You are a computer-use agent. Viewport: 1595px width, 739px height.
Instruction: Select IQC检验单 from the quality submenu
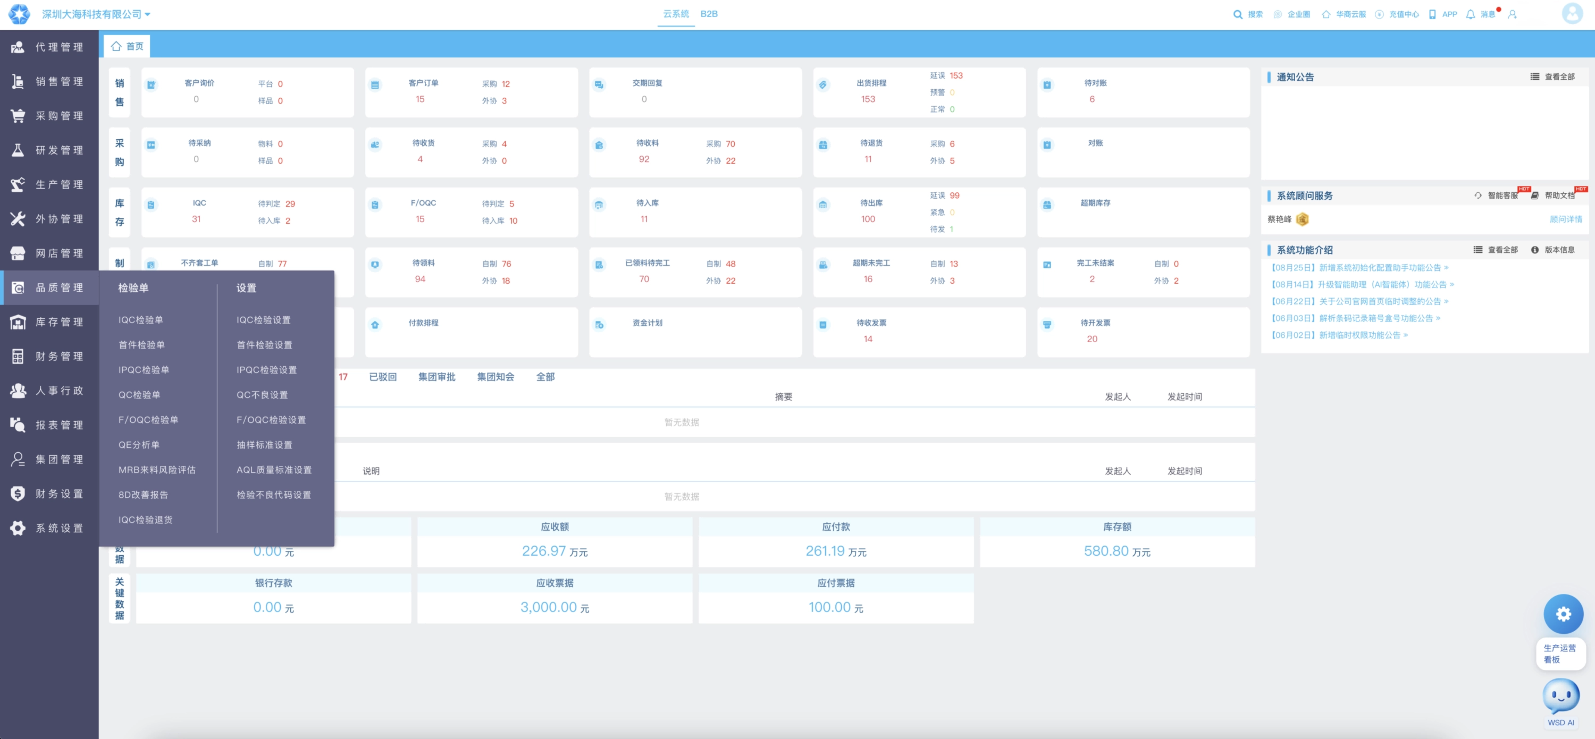click(x=141, y=320)
